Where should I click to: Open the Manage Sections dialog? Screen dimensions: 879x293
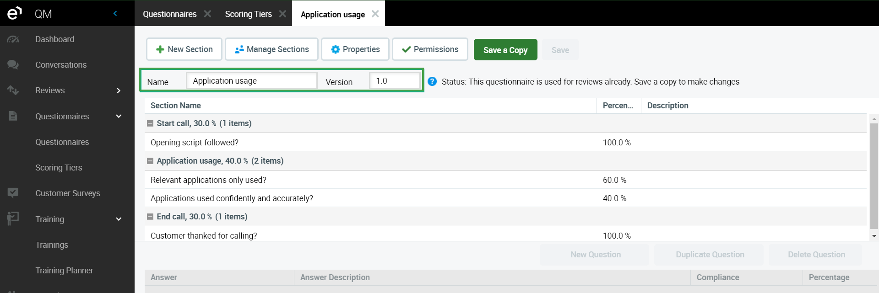pos(271,49)
